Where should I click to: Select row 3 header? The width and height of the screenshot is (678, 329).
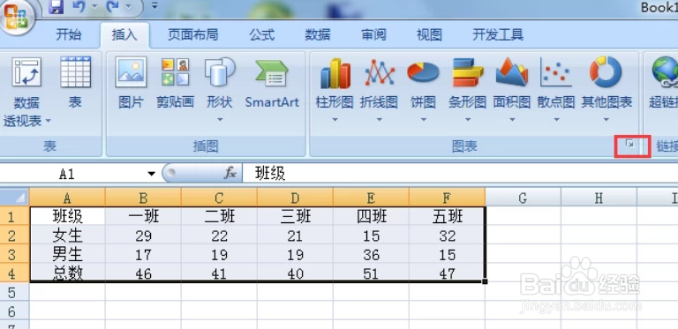[15, 254]
